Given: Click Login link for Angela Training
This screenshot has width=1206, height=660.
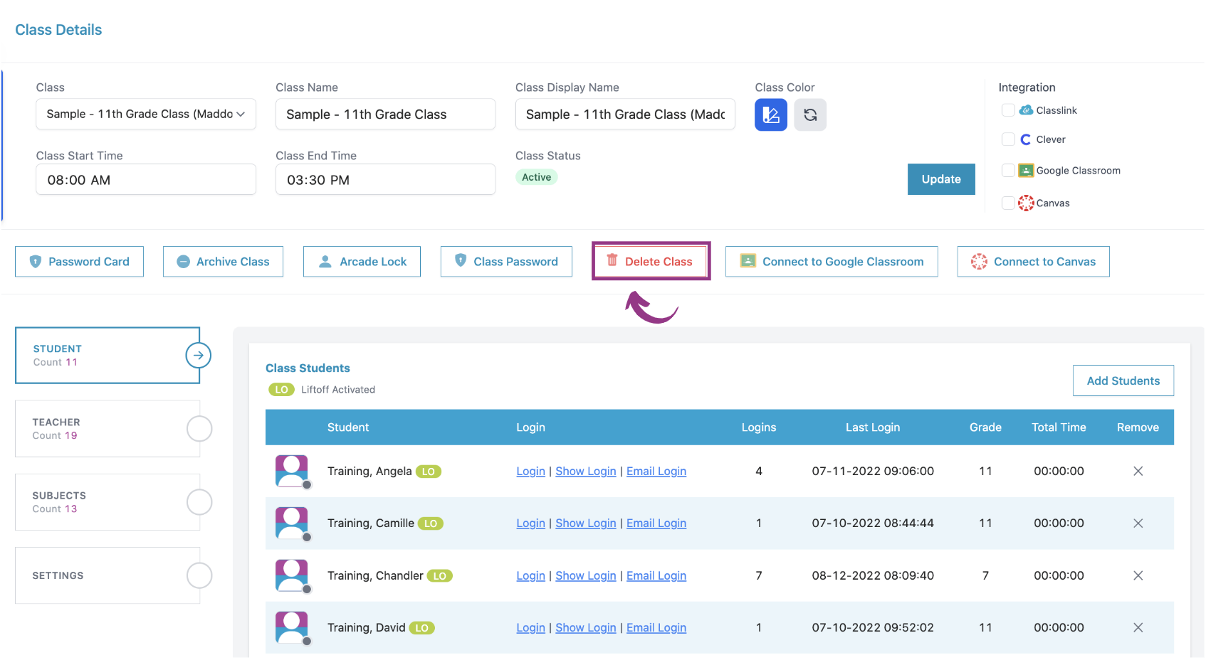Looking at the screenshot, I should tap(530, 472).
